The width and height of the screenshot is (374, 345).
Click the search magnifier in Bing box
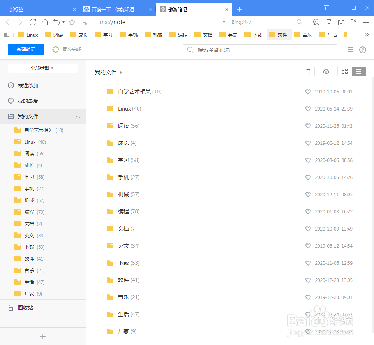[x=299, y=22]
